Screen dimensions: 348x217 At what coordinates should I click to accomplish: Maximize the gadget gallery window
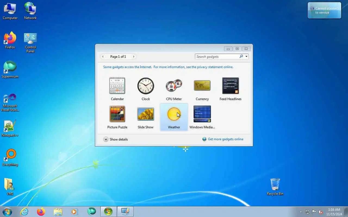click(237, 49)
